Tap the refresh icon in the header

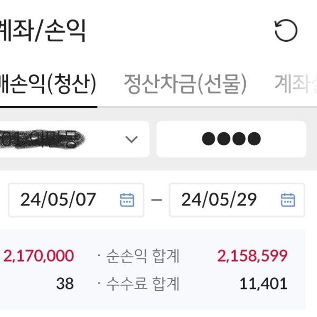286,31
